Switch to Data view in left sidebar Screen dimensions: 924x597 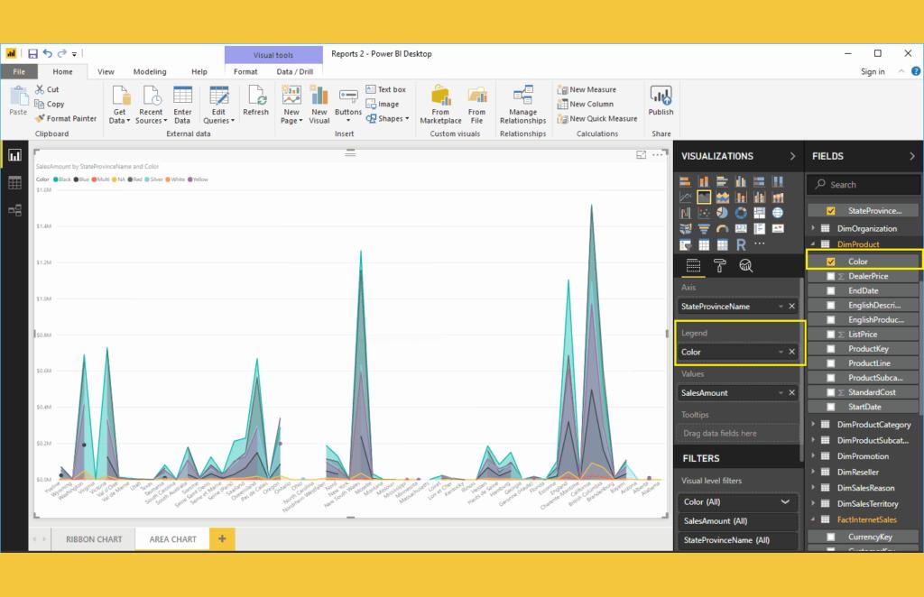pyautogui.click(x=14, y=182)
